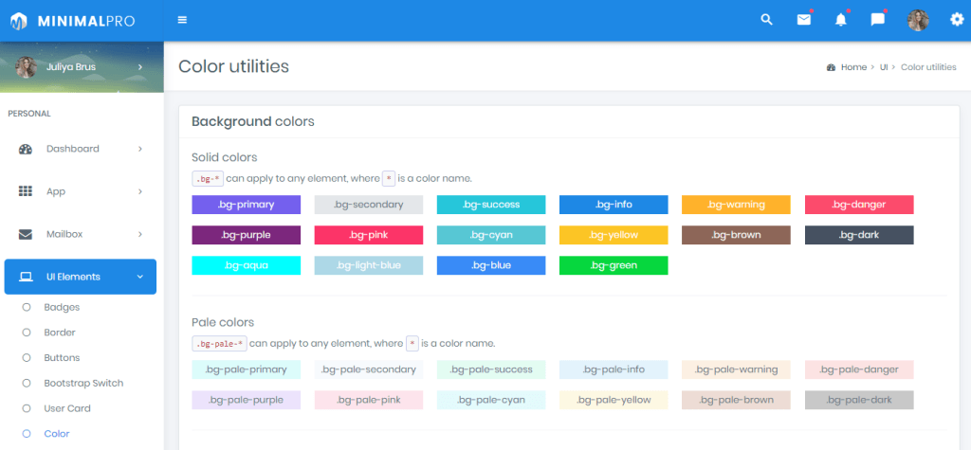Image resolution: width=971 pixels, height=450 pixels.
Task: Go to Buttons submenu item
Action: [62, 358]
